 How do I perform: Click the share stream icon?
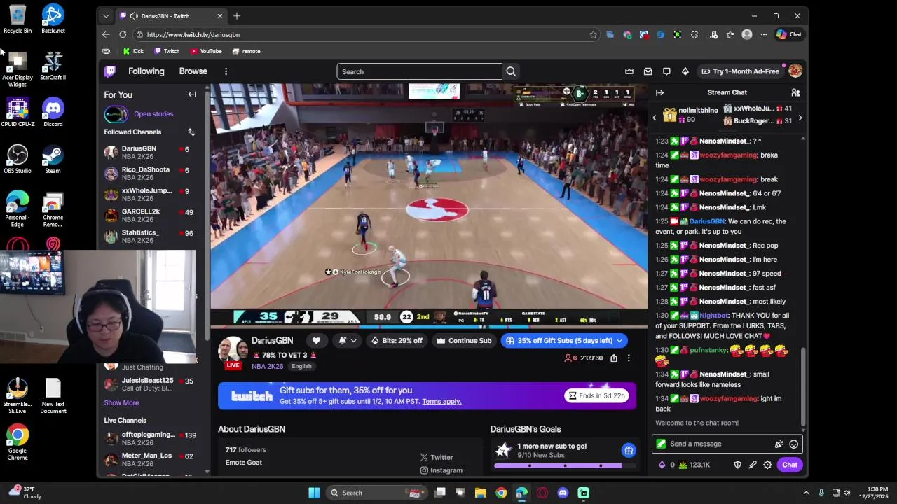[x=614, y=358]
